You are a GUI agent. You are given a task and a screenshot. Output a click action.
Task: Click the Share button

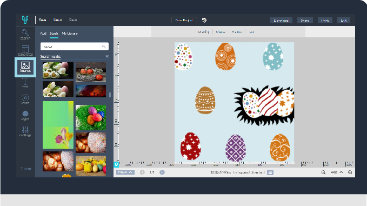click(305, 21)
